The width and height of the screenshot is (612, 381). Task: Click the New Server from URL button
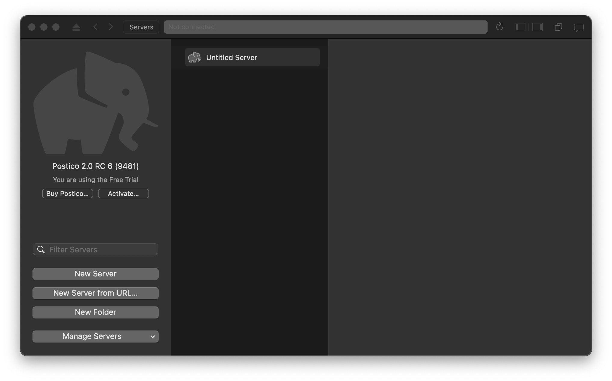(95, 293)
